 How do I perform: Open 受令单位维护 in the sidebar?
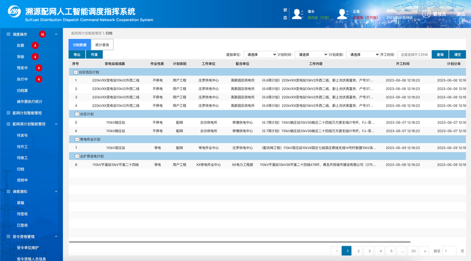pyautogui.click(x=28, y=247)
